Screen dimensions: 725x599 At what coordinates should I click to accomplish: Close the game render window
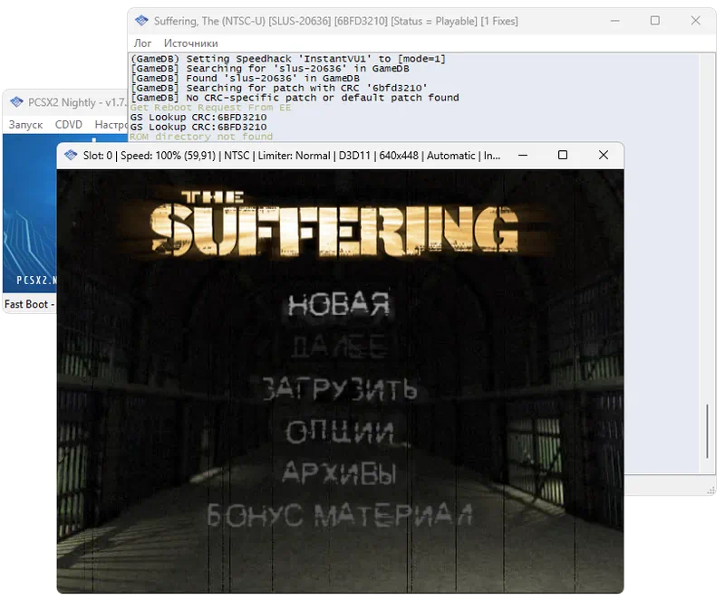(x=604, y=156)
